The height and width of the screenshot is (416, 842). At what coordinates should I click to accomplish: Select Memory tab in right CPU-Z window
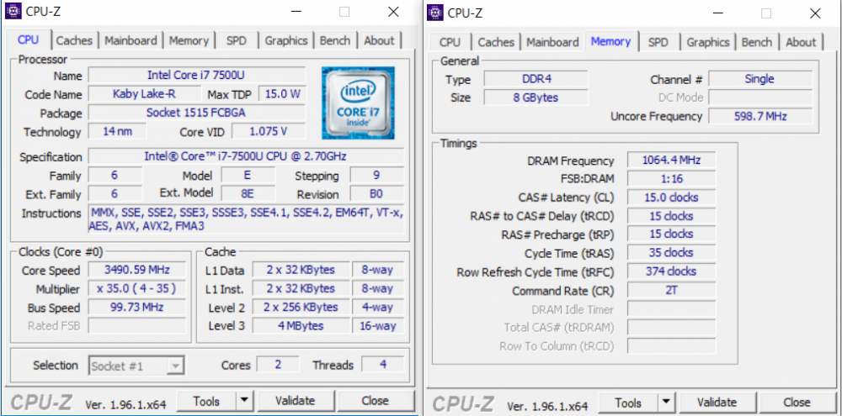tap(610, 41)
